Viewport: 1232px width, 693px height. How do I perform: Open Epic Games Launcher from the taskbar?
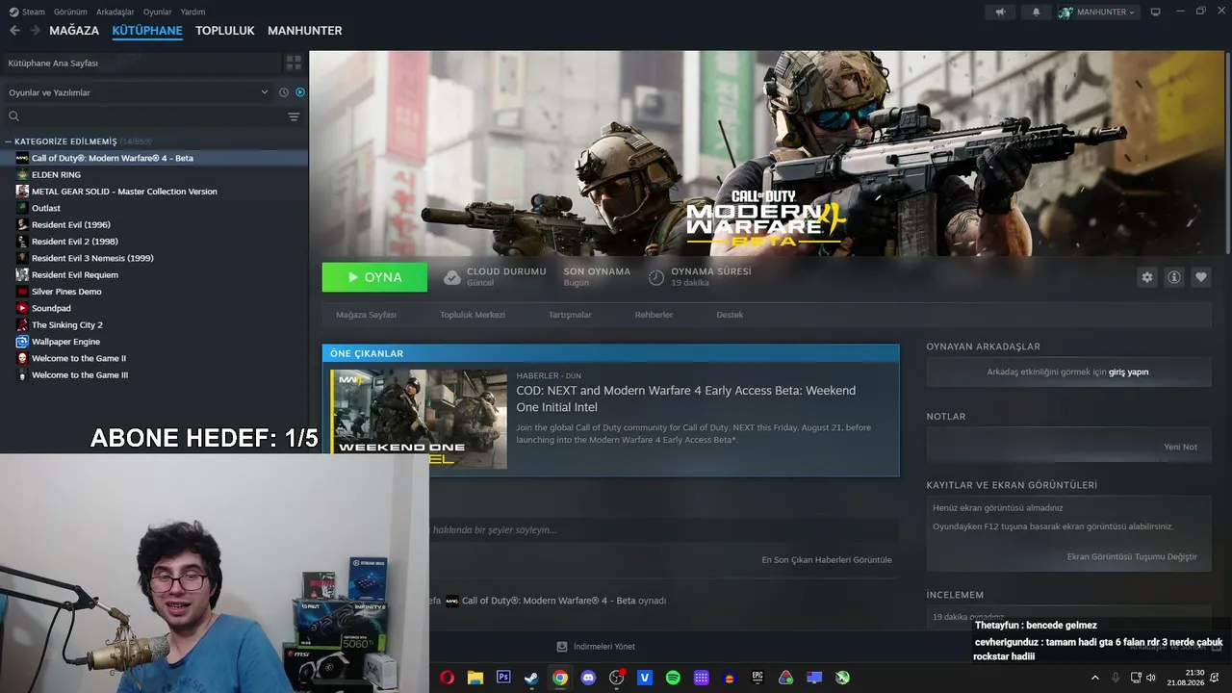(x=757, y=678)
